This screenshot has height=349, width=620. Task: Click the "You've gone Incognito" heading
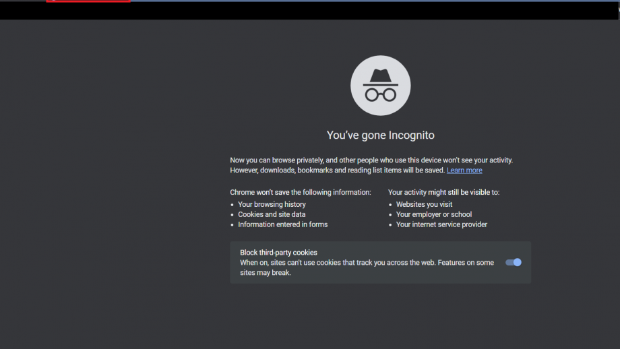point(380,135)
